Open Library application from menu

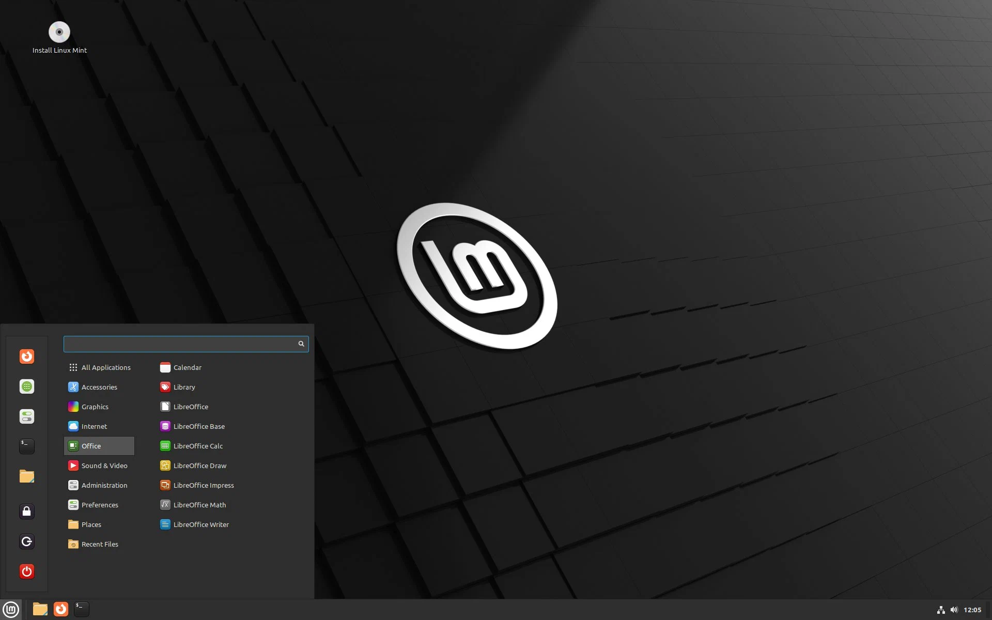(184, 386)
